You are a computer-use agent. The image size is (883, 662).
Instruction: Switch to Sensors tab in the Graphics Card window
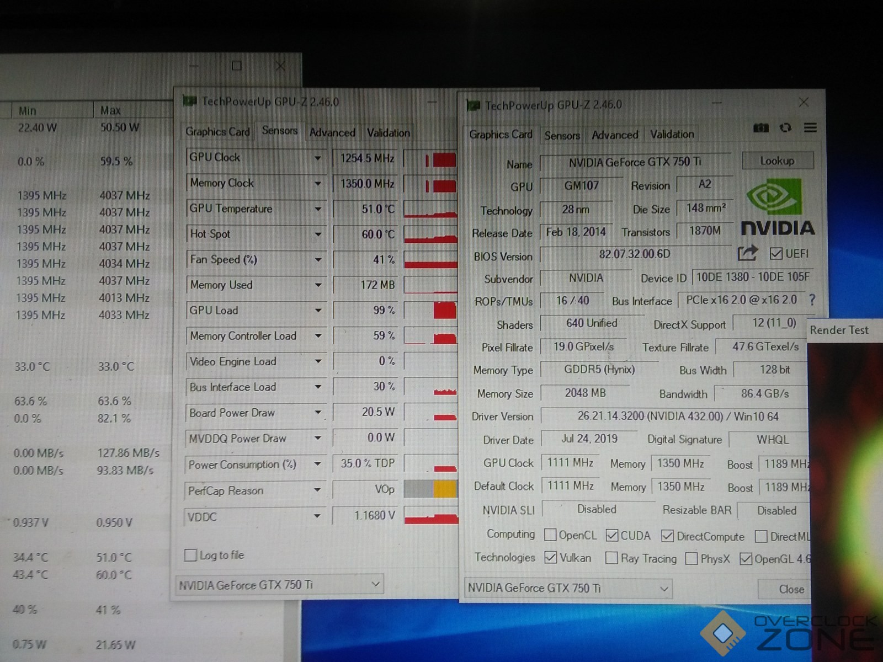click(x=562, y=135)
